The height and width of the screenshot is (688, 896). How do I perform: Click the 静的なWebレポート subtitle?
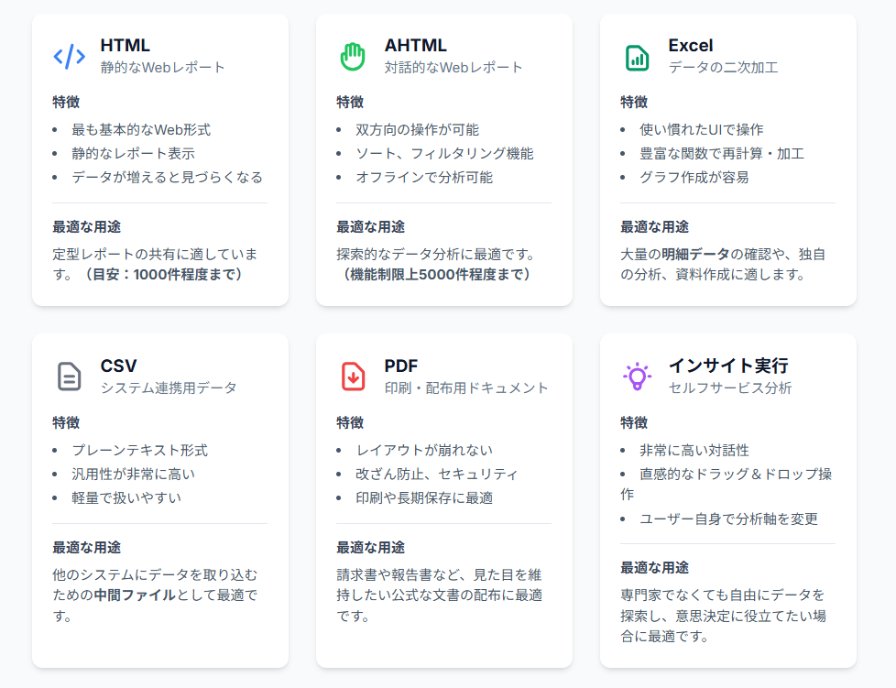(x=162, y=67)
